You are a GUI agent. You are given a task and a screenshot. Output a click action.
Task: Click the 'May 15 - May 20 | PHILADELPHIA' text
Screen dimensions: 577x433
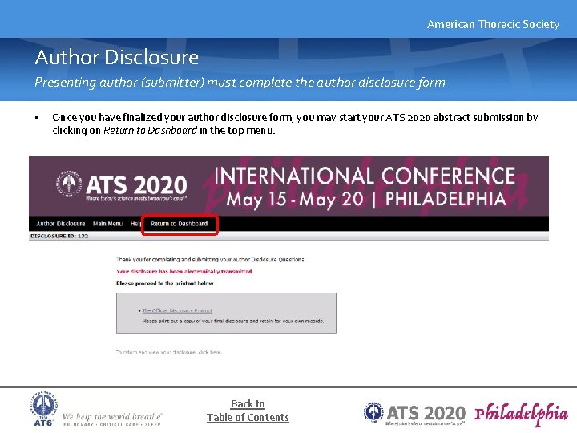(366, 199)
